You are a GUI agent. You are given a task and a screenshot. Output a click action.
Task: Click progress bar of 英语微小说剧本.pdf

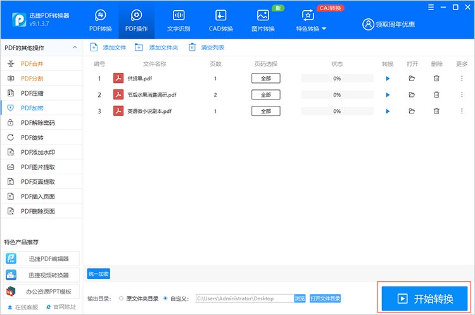337,111
